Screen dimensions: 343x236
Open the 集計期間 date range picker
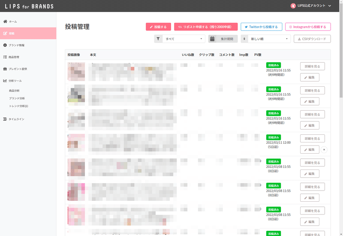click(x=223, y=39)
